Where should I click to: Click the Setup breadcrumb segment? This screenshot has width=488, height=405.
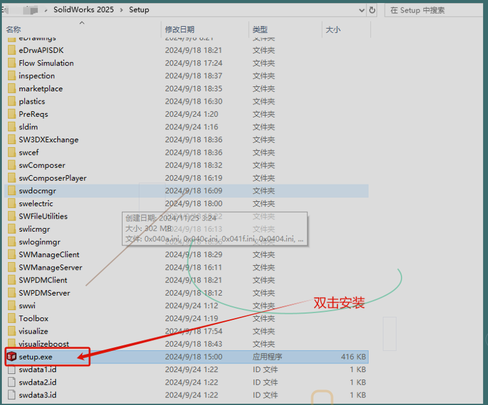click(139, 10)
